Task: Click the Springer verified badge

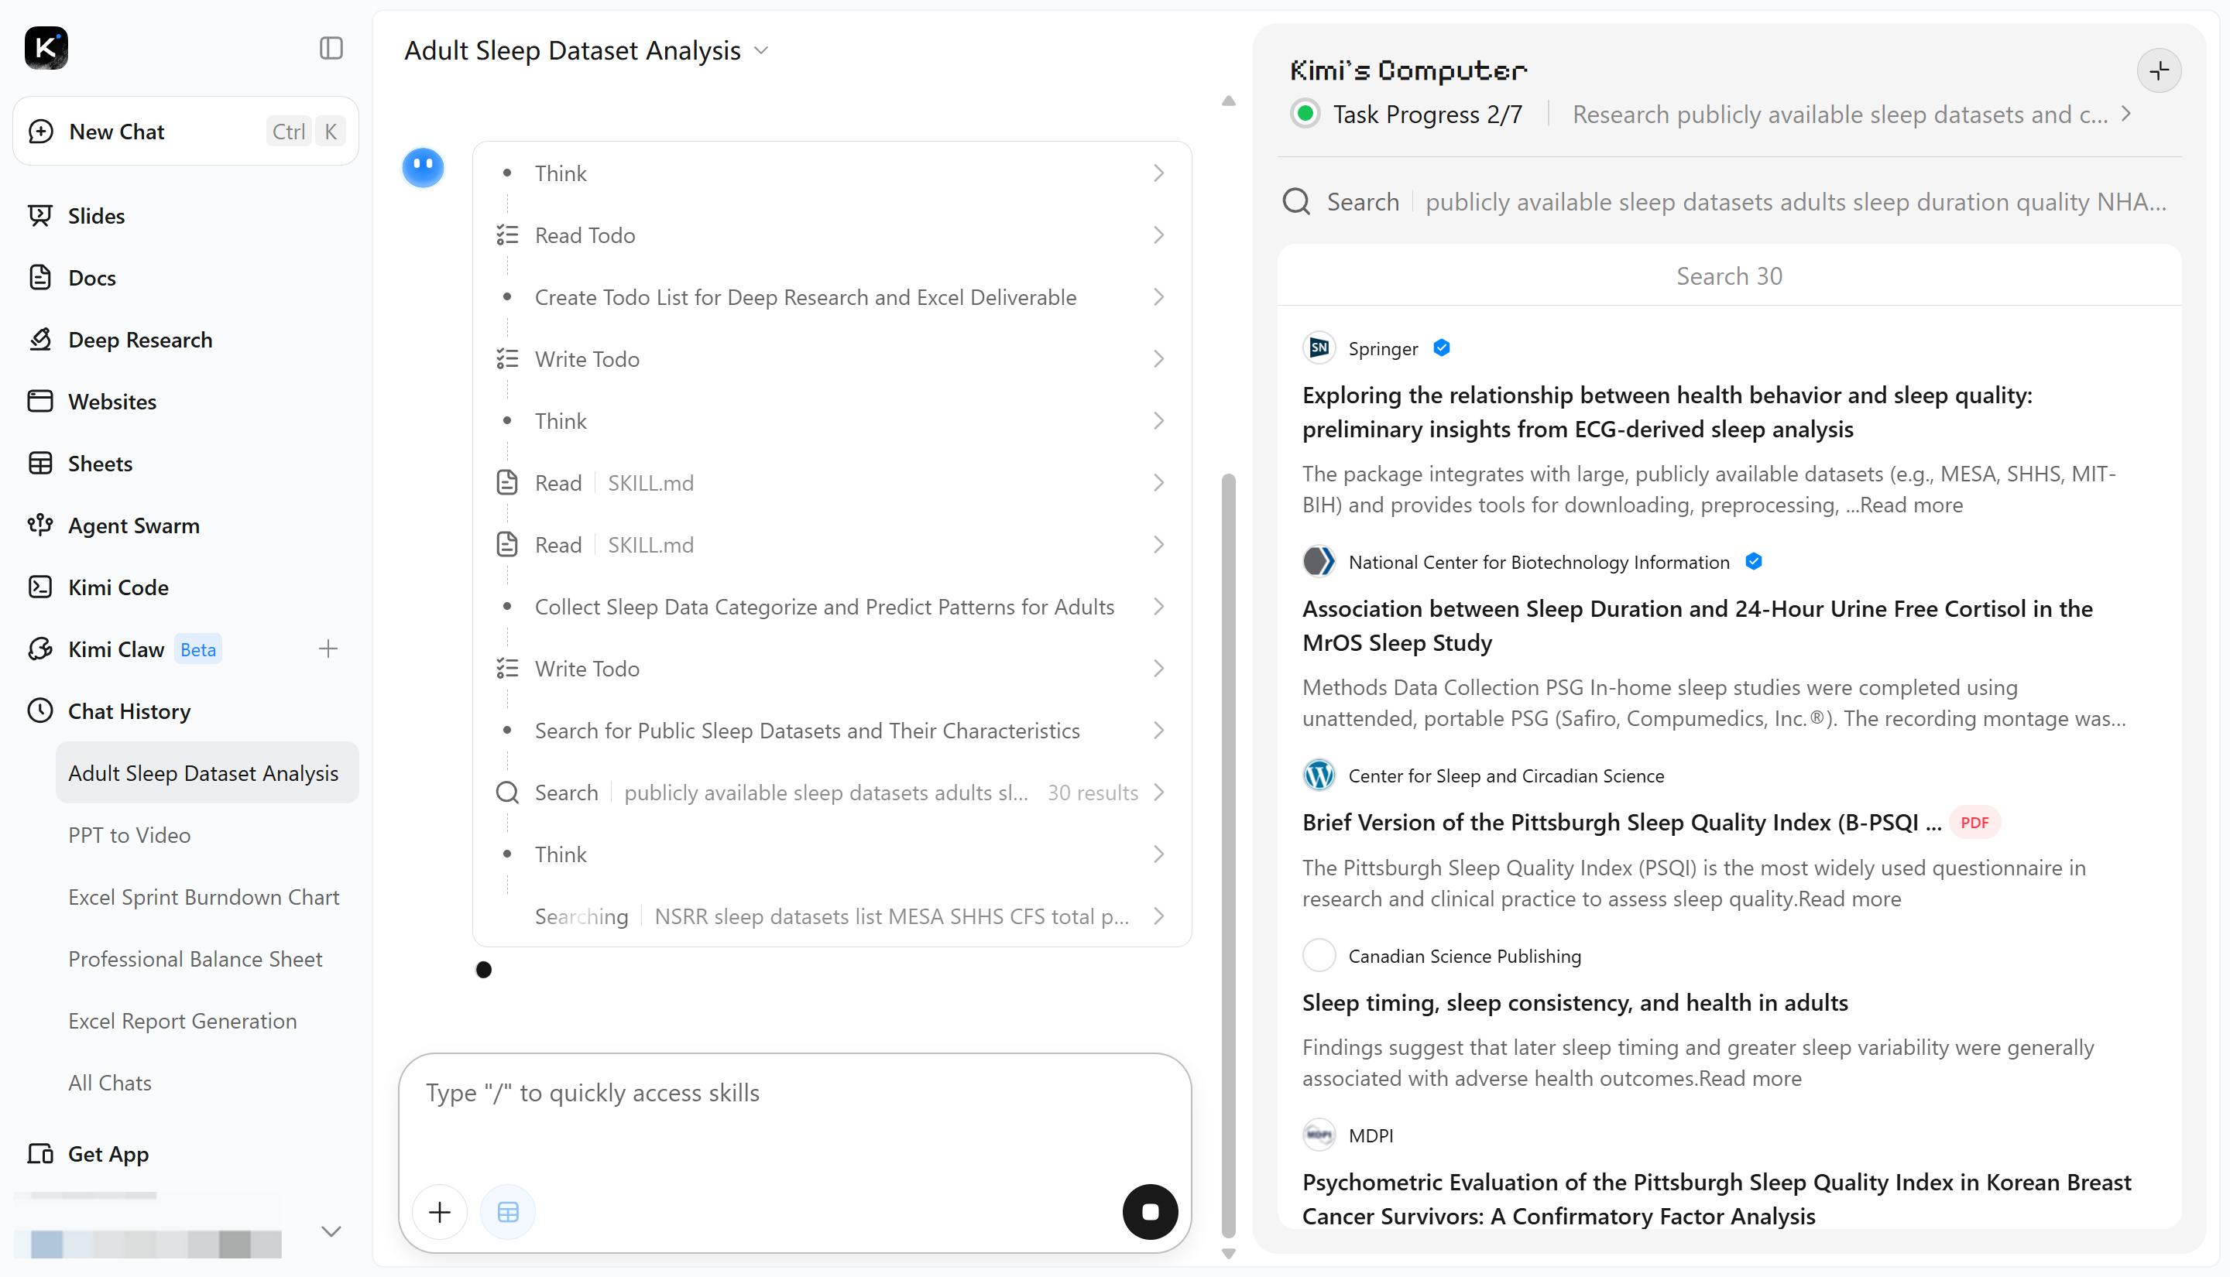Action: [x=1441, y=348]
